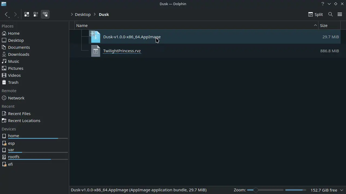Select the TwilightPrincess.rvz file icon

(96, 51)
